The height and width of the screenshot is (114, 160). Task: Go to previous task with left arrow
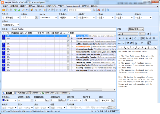[57, 10]
